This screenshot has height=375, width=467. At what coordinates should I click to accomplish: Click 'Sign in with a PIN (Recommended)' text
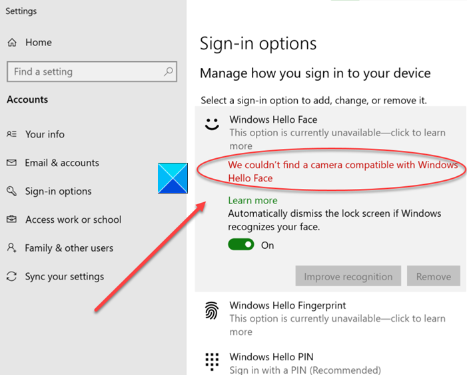[305, 370]
